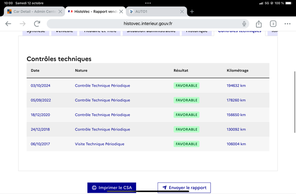Go forward to the next page

(23, 24)
